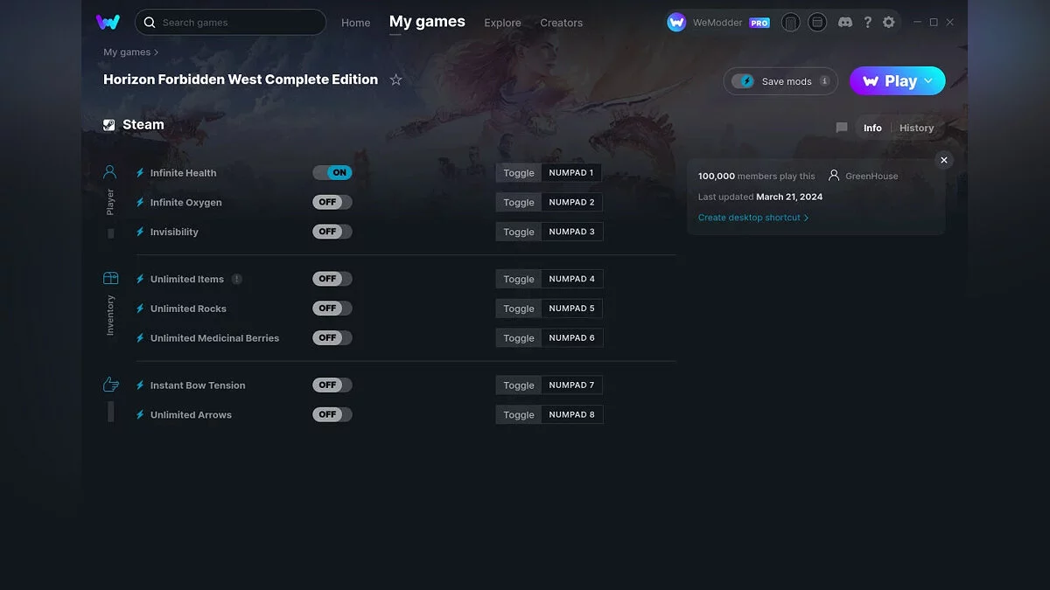
Task: Toggle the Save mods switch
Action: (744, 81)
